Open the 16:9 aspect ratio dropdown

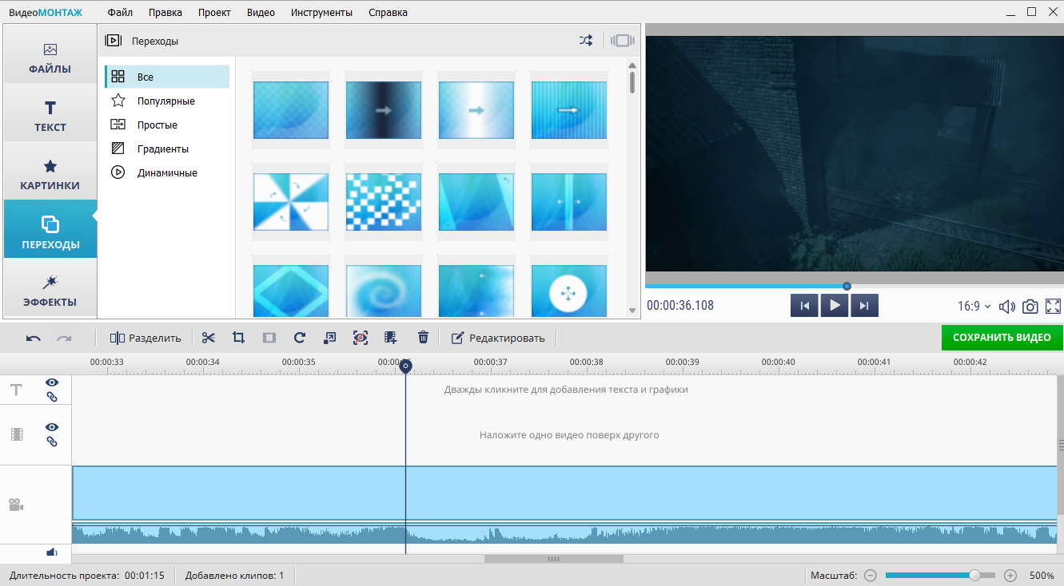click(974, 306)
